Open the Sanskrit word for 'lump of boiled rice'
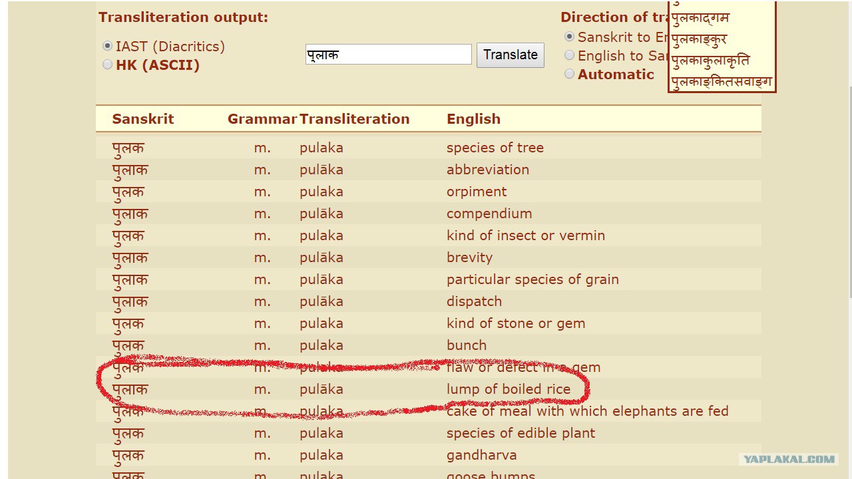This screenshot has width=852, height=479. (130, 389)
